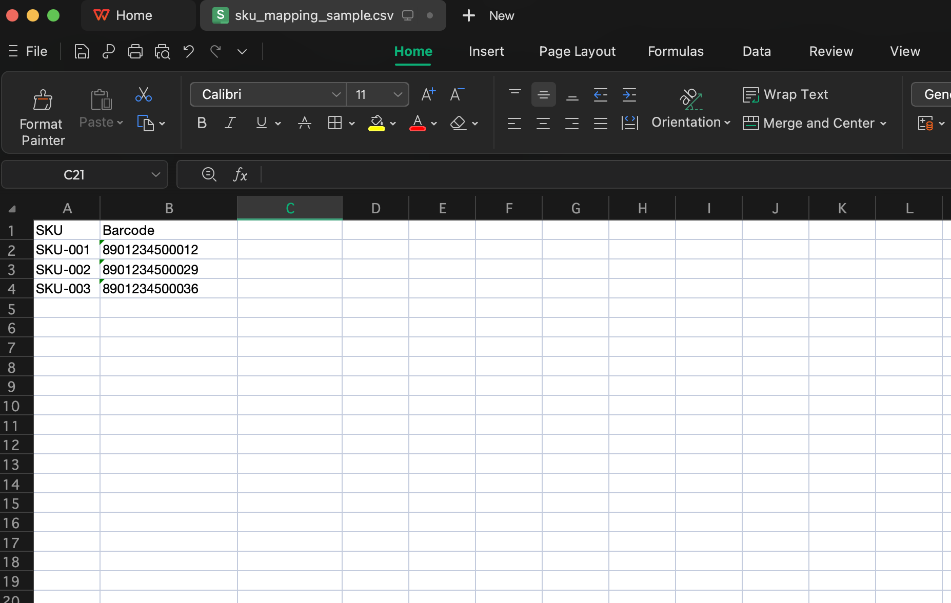Expand the font size dropdown
This screenshot has width=951, height=603.
pyautogui.click(x=398, y=94)
